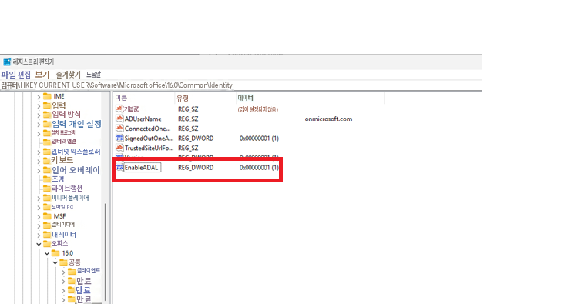This screenshot has height=304, width=578.
Task: Click REG_DWORD type in the EnableADAL row
Action: [x=196, y=168]
